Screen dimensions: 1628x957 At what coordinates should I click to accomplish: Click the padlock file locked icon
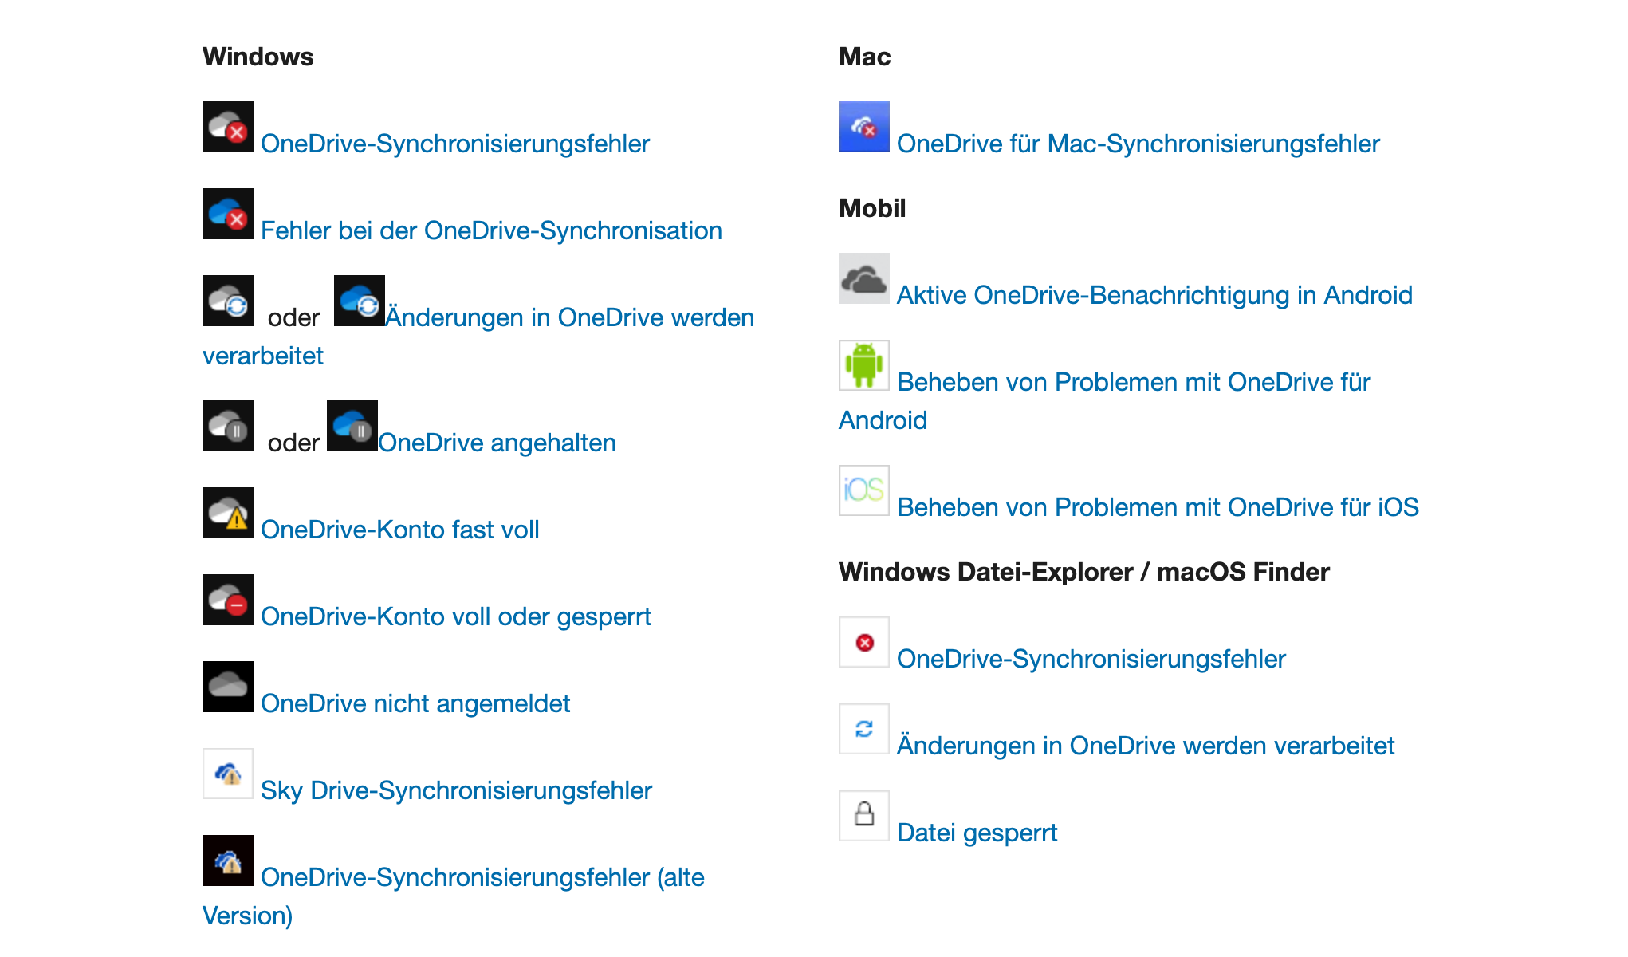click(x=864, y=816)
